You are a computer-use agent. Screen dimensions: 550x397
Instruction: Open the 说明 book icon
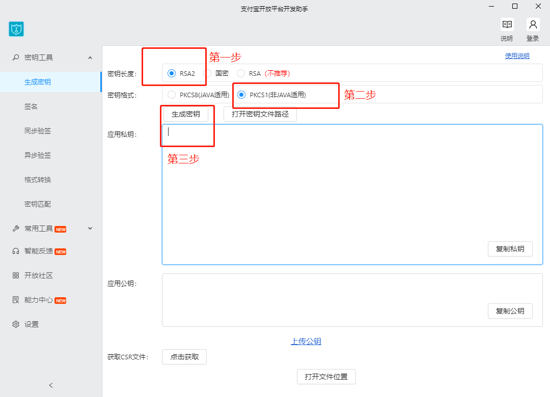coord(507,24)
